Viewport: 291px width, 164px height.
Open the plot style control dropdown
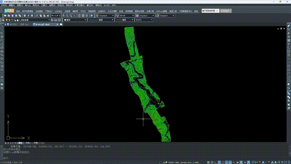(x=151, y=20)
